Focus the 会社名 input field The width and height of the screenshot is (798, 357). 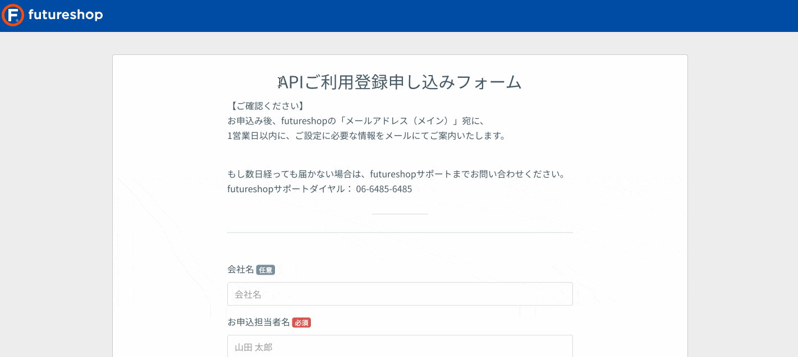click(400, 294)
